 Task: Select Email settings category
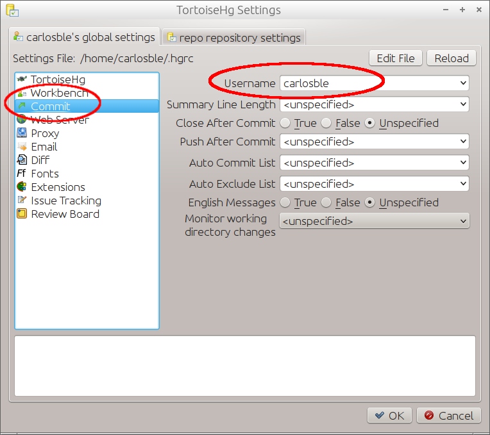point(87,147)
